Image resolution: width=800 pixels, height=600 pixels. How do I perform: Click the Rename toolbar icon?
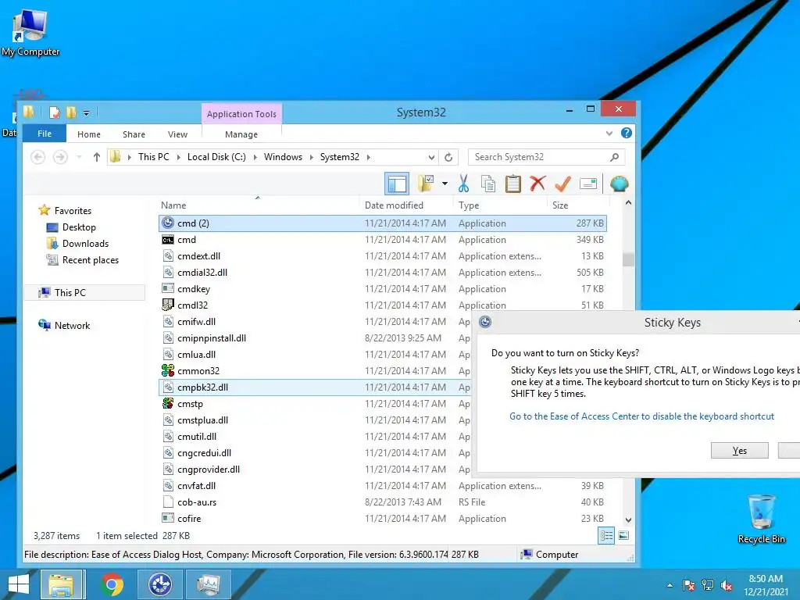pyautogui.click(x=588, y=184)
